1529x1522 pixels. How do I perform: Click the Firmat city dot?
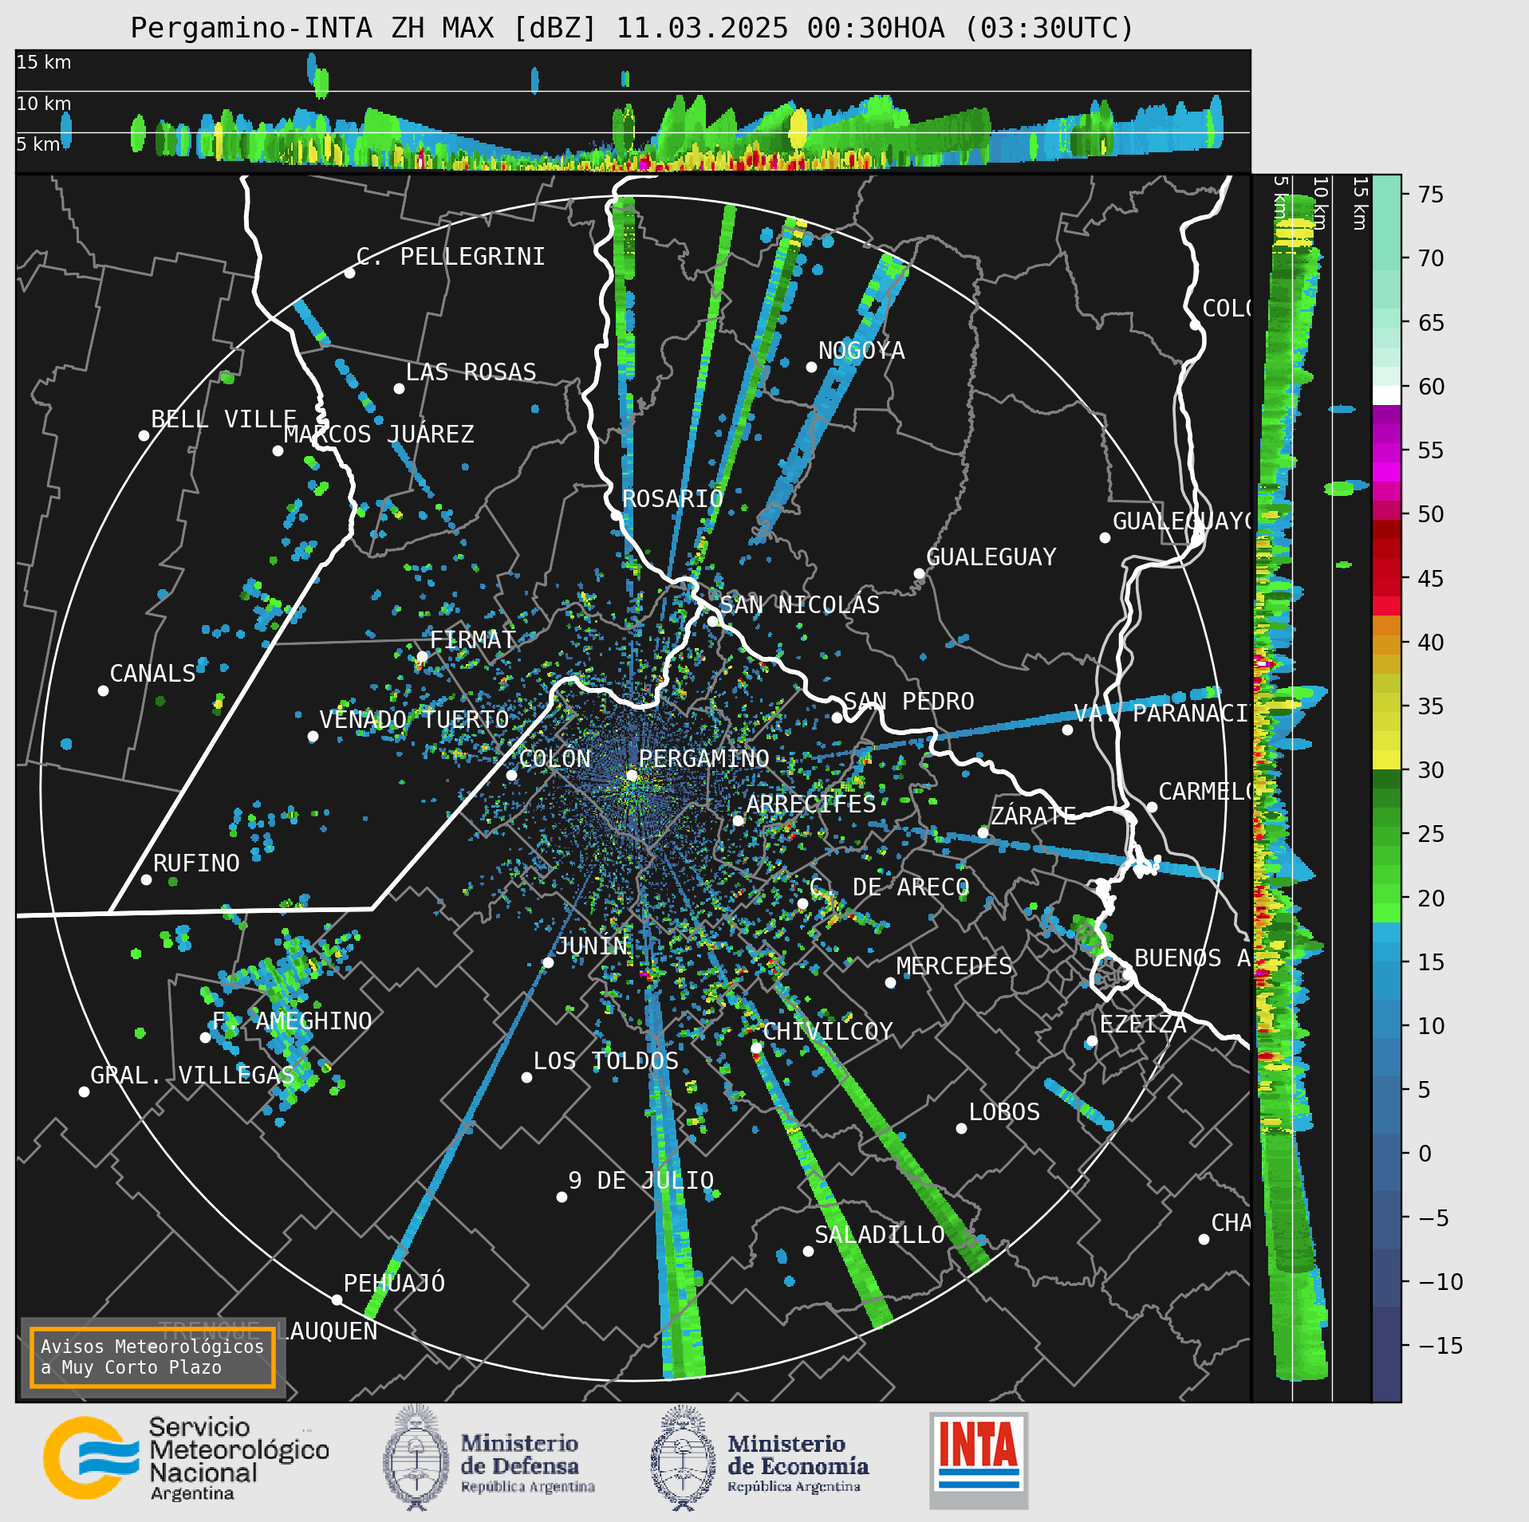422,657
